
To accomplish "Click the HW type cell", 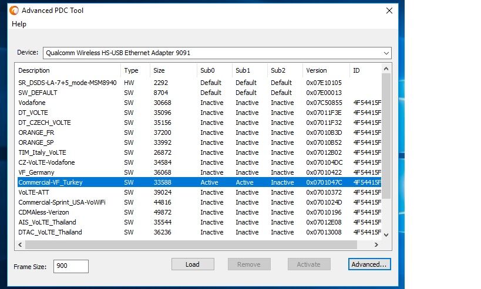I will (x=129, y=83).
